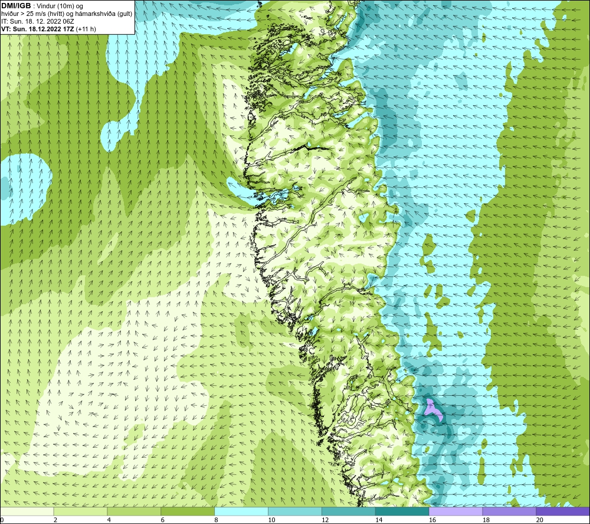This screenshot has height=524, width=590.
Task: Click the 14–16 m/s dark teal legend swatch
Action: tap(402, 512)
